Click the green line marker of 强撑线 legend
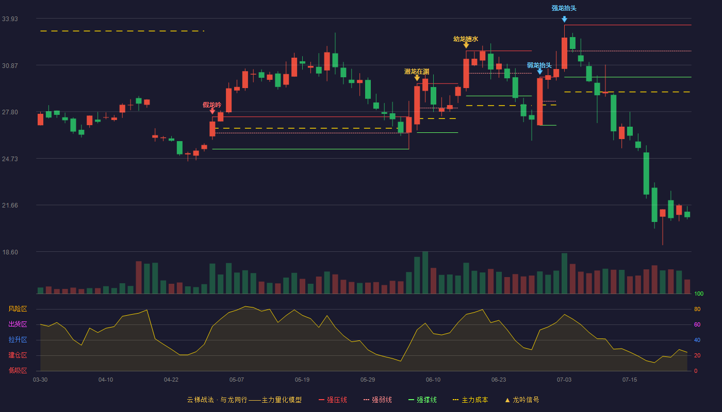The image size is (722, 412). point(412,400)
